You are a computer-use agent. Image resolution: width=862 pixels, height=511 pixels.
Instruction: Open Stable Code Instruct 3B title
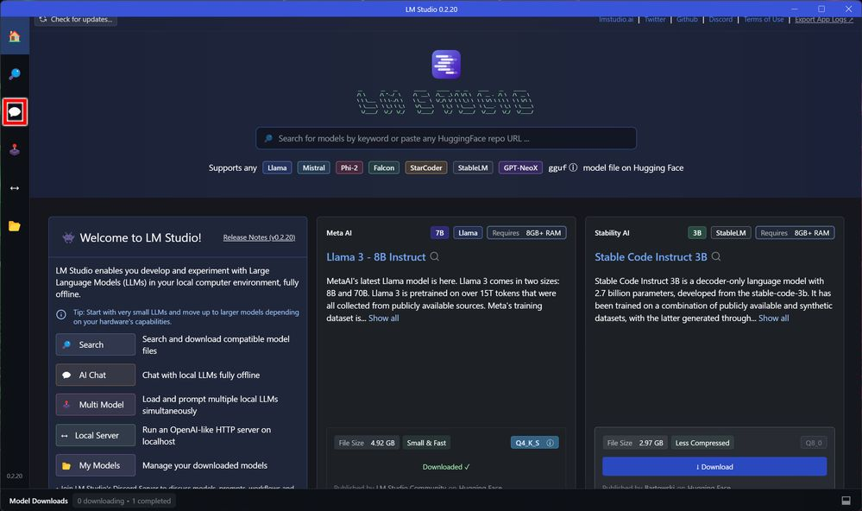click(x=651, y=257)
